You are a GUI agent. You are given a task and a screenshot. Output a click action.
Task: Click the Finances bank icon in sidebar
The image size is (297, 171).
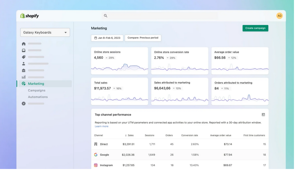click(24, 70)
